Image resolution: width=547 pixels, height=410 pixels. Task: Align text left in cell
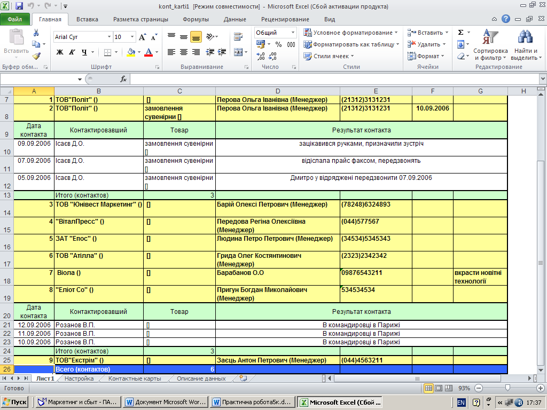click(x=171, y=52)
